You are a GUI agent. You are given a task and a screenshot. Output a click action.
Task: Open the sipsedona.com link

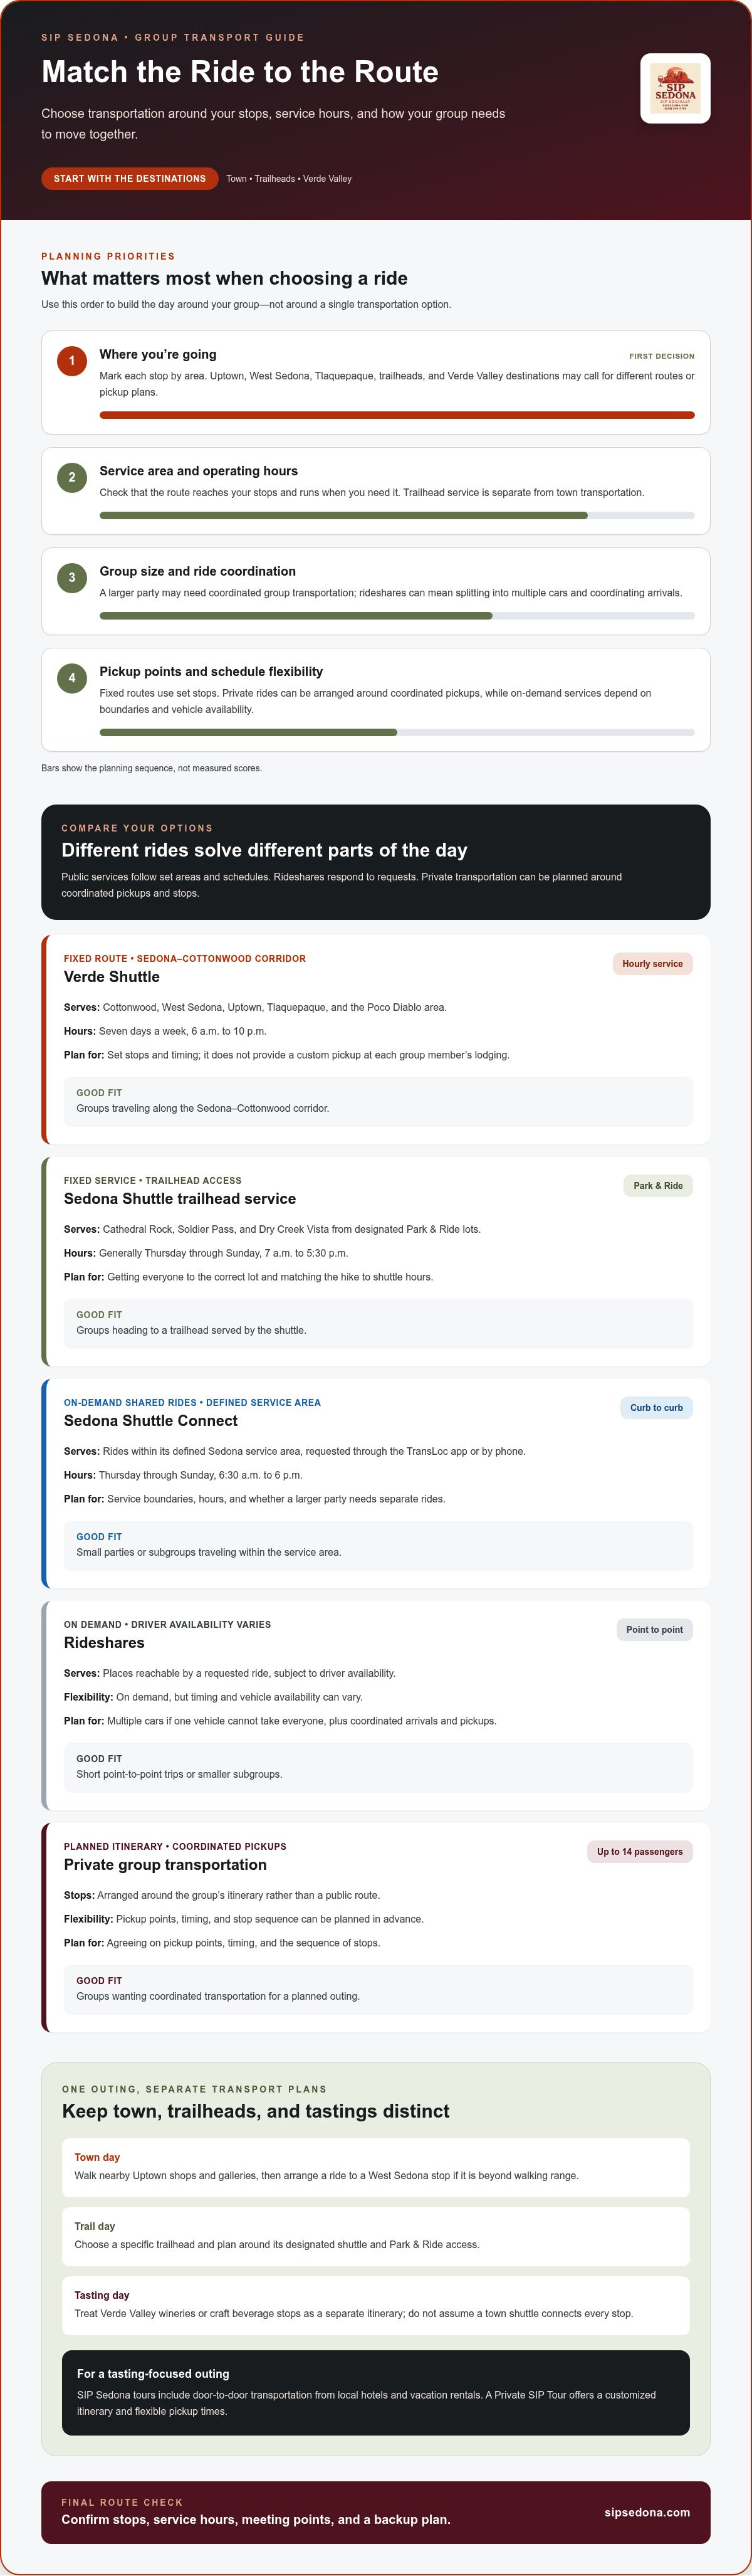tap(647, 2512)
